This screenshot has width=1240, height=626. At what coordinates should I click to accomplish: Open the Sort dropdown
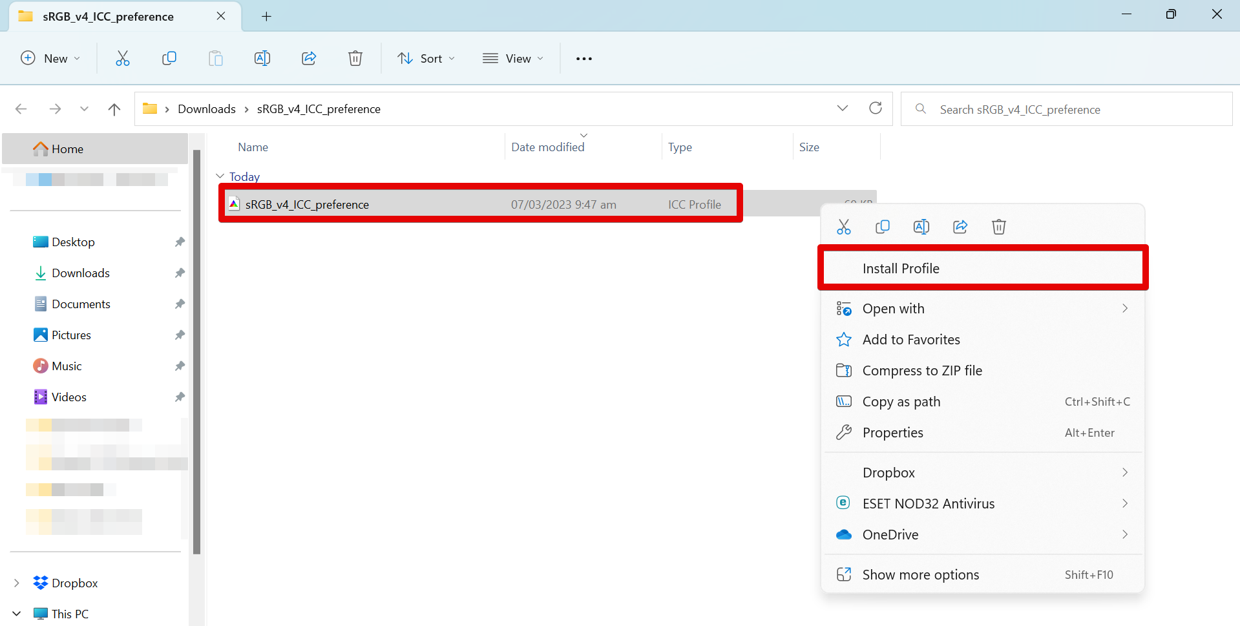[426, 58]
